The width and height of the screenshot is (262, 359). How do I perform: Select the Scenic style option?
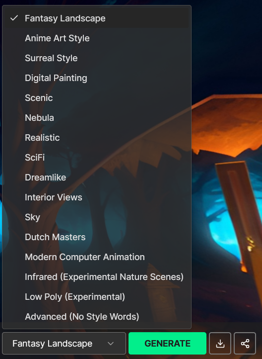[97, 98]
